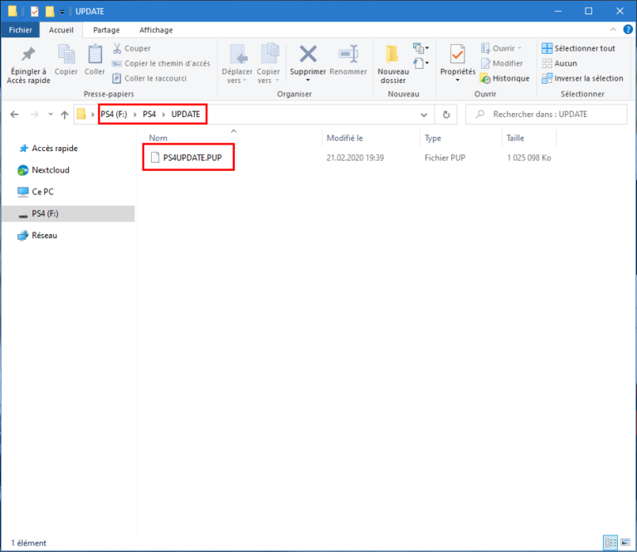Select the PS4UPDATE.PUP file
The width and height of the screenshot is (637, 552).
coord(192,158)
